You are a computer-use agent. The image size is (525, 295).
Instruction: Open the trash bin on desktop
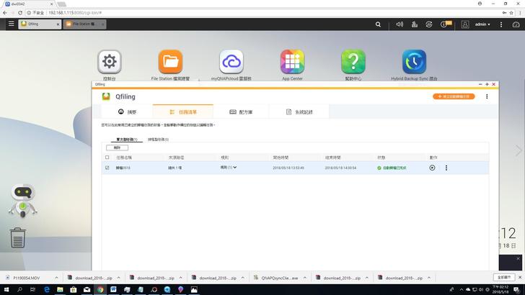tap(18, 237)
